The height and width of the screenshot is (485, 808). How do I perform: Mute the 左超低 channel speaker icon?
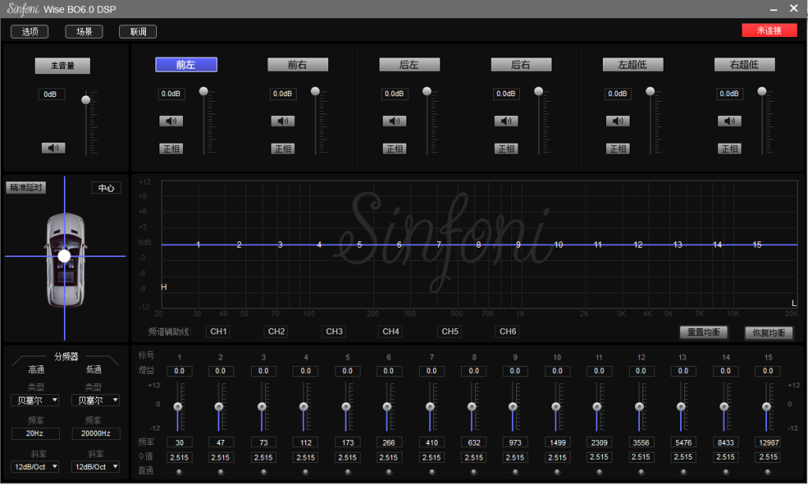[x=617, y=121]
